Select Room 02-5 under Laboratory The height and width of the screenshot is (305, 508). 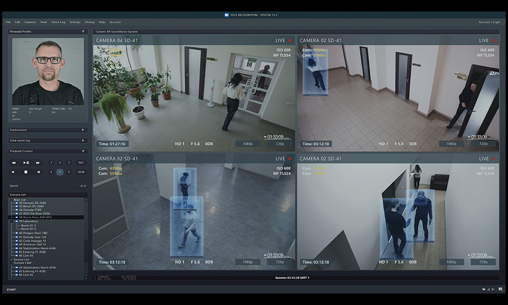click(28, 229)
